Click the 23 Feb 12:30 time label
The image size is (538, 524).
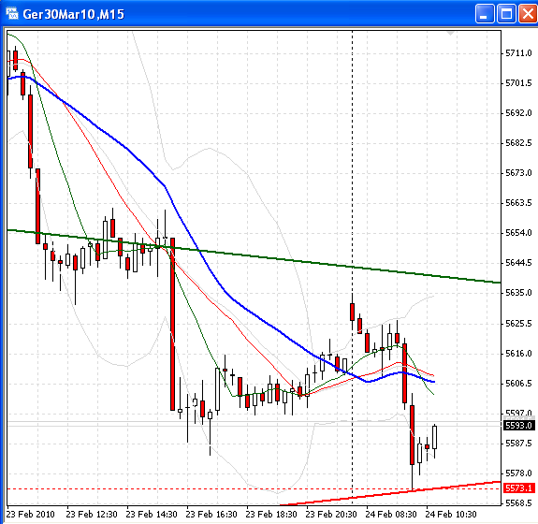(92, 515)
